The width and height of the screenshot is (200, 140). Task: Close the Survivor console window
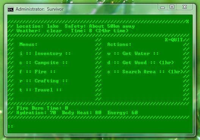point(184,7)
